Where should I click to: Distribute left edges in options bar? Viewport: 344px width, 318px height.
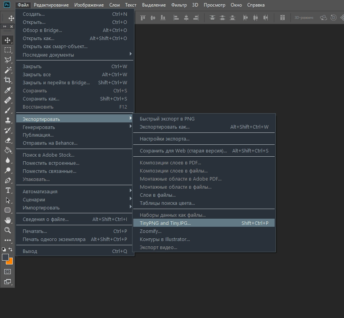[245, 18]
